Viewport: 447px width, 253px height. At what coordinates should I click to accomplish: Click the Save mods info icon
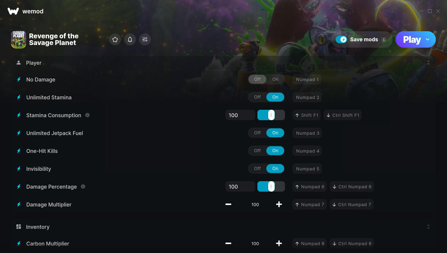tap(384, 39)
